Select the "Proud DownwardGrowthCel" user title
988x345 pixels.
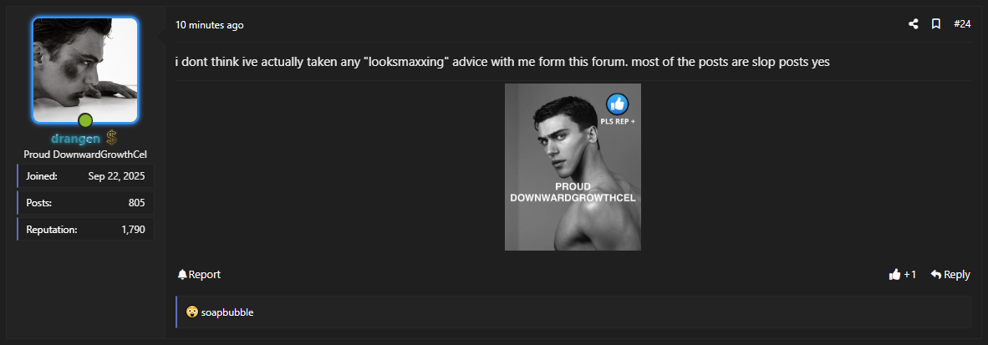click(x=85, y=155)
